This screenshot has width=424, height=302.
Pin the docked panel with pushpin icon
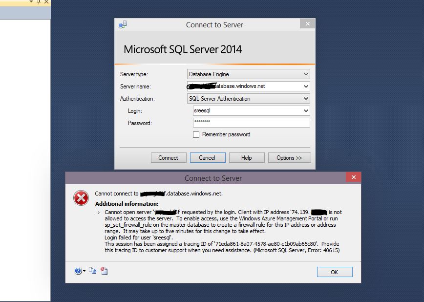click(39, 2)
